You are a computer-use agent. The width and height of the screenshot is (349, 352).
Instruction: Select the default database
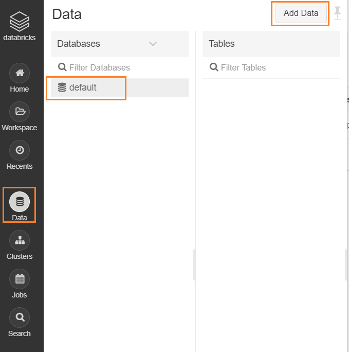click(x=120, y=87)
